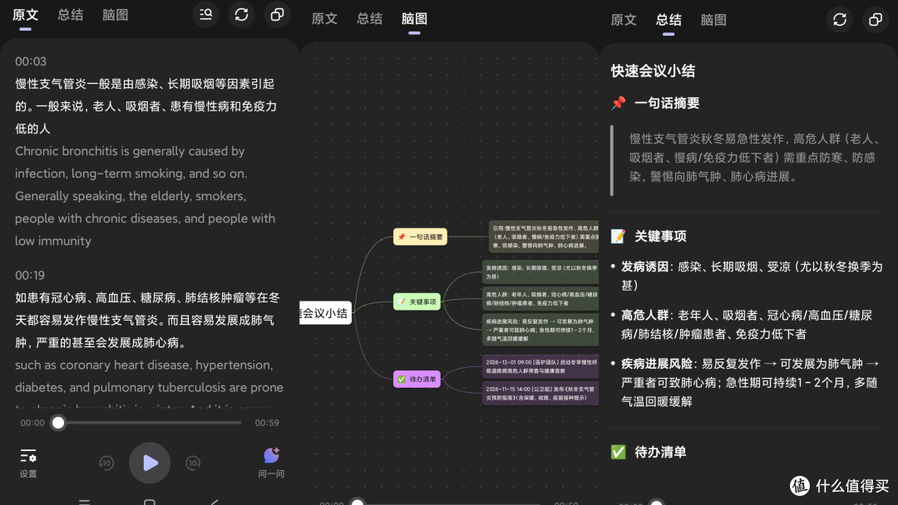Tap Android recent apps navigation button
Screen dimensions: 898x505
[x=84, y=502]
